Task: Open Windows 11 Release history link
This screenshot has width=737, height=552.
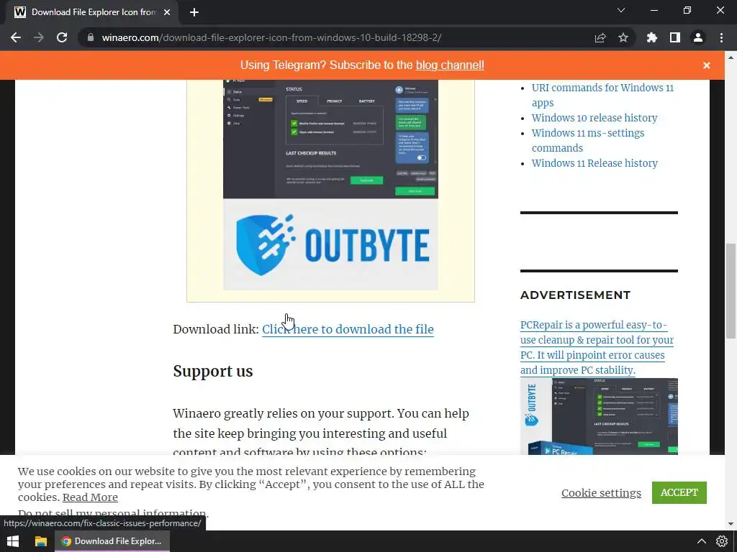Action: coord(594,163)
